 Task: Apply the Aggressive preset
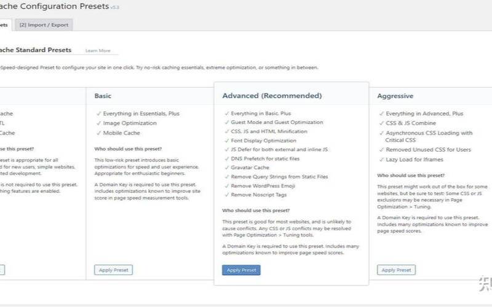pos(396,270)
